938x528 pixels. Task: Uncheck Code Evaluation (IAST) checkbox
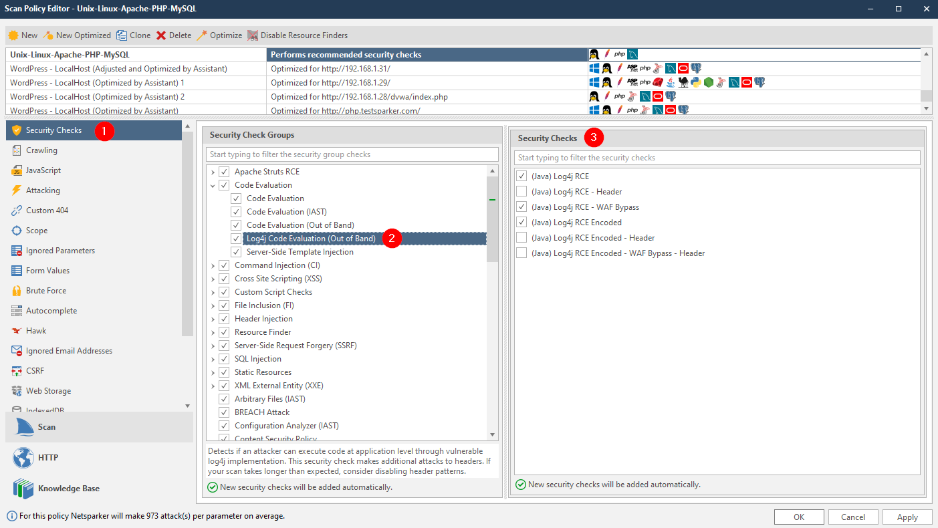click(x=236, y=212)
